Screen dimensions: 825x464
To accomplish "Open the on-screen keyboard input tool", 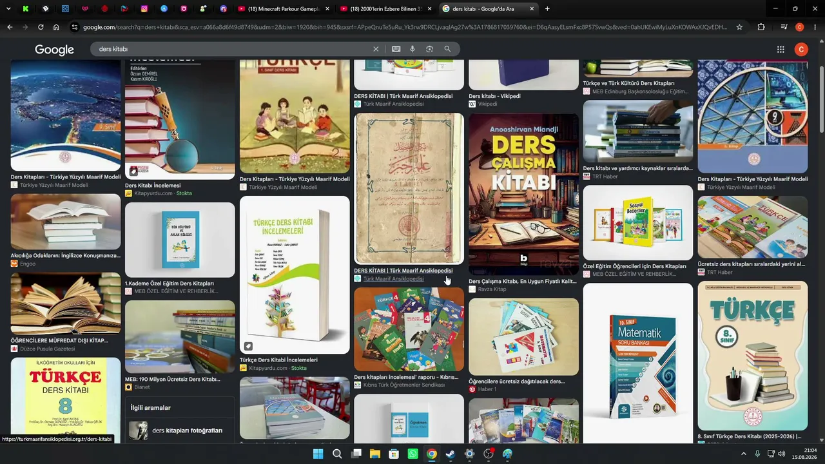I will [x=396, y=49].
